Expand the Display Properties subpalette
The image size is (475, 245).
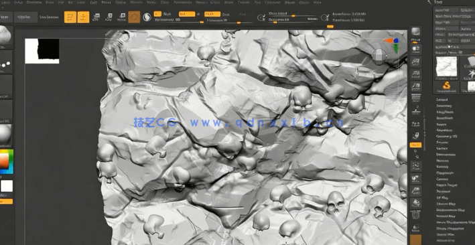pos(450,229)
